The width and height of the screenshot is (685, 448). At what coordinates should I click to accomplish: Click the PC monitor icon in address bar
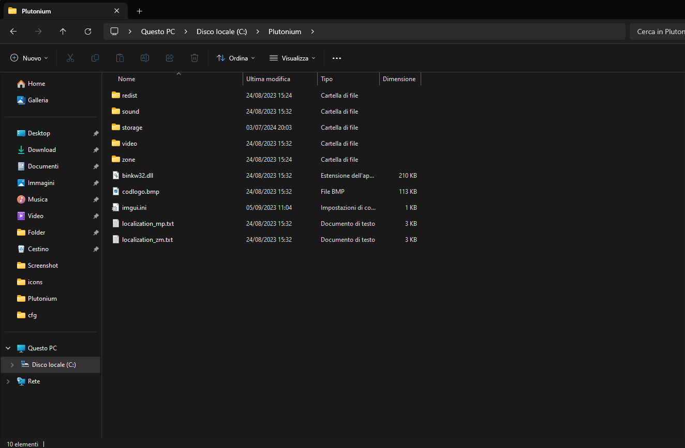coord(114,32)
